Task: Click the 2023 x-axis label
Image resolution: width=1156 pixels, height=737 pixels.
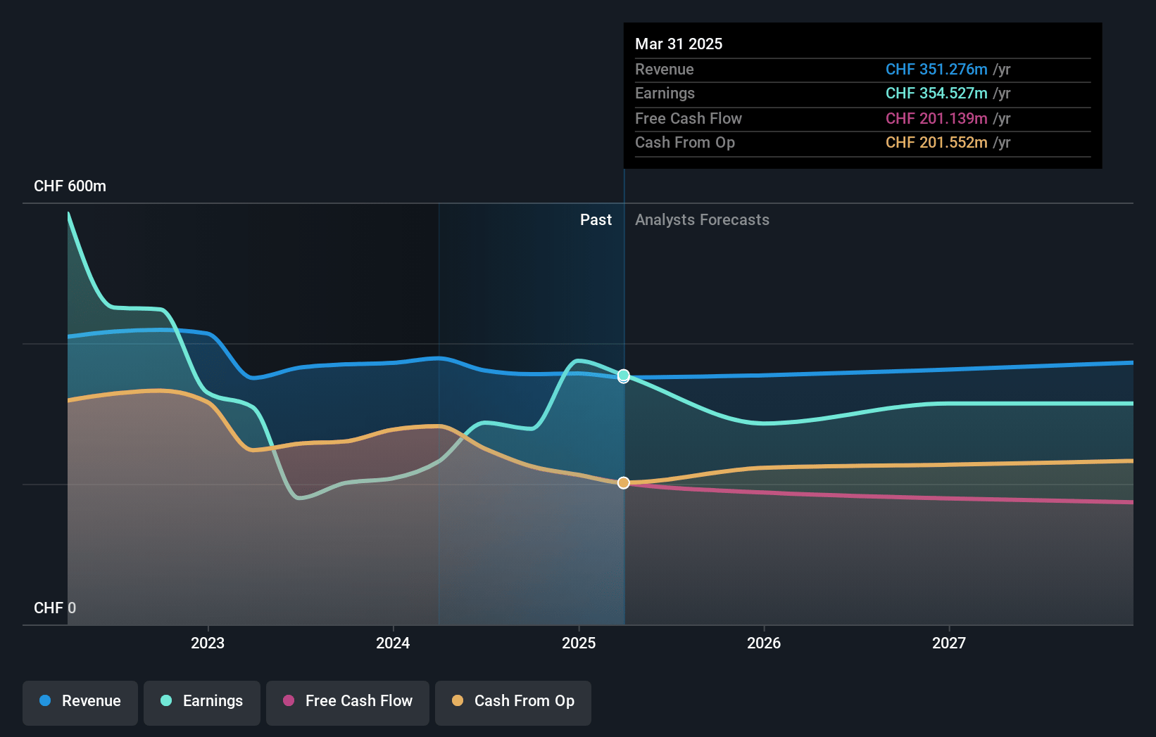Action: (208, 643)
